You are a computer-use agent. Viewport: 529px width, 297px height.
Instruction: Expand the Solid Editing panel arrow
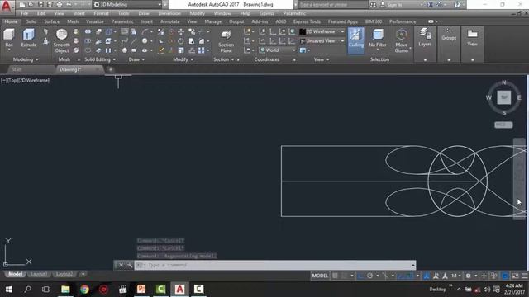(x=114, y=59)
